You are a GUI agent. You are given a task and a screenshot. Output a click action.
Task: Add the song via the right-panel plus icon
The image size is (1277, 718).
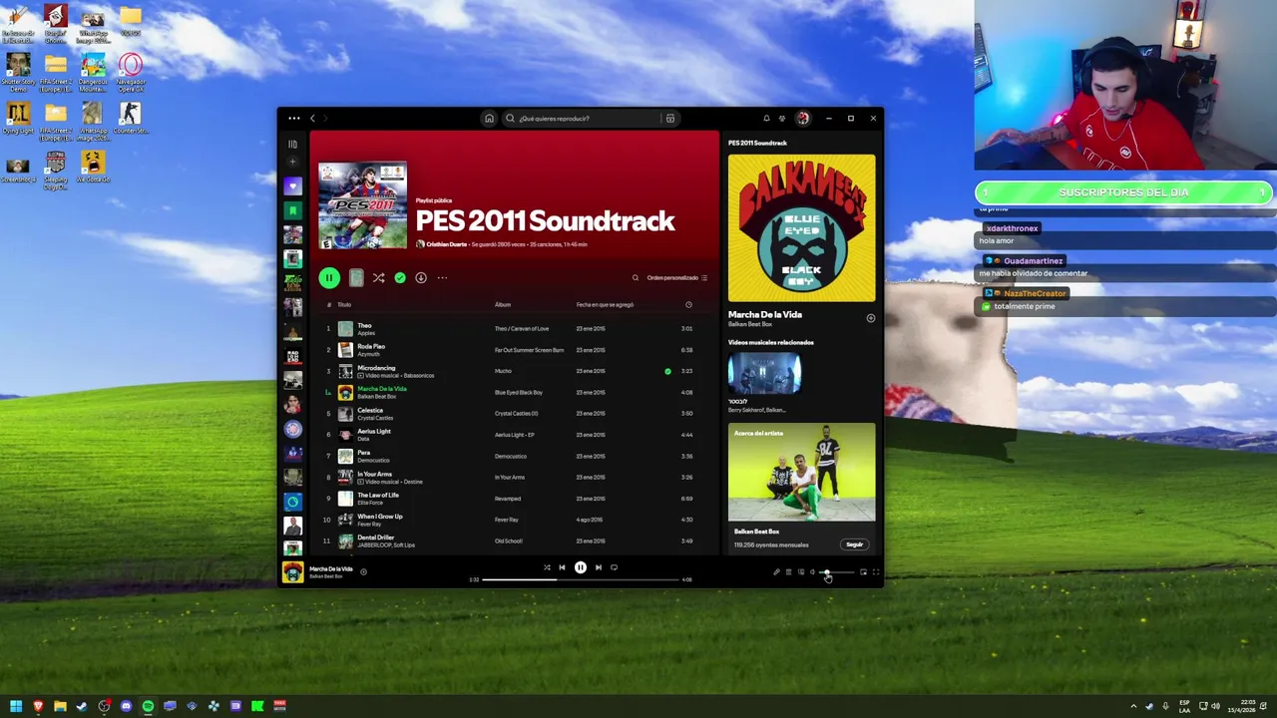871,318
